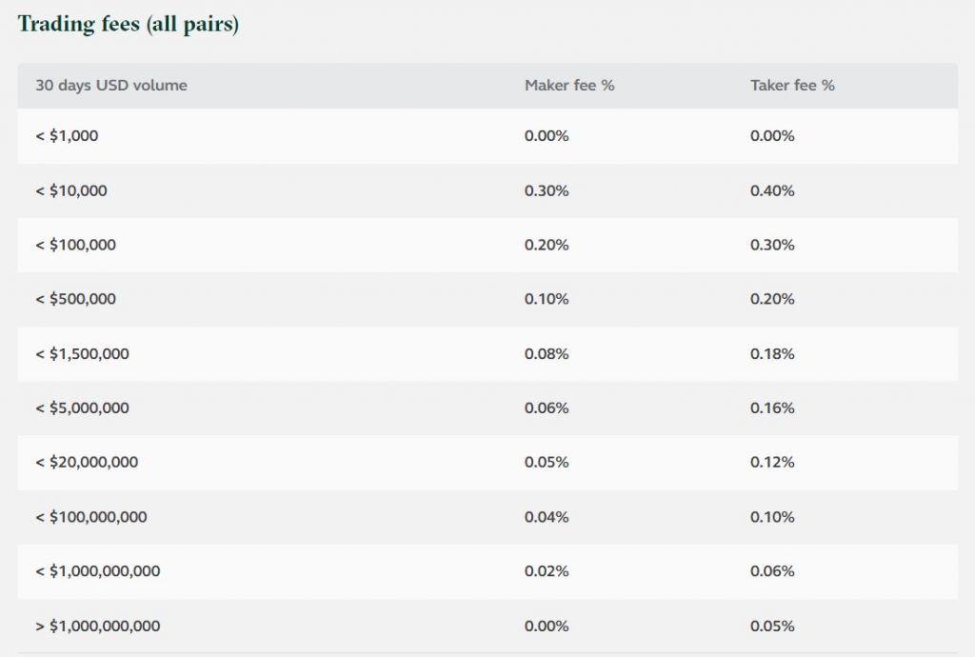Select the "< $20,000,000" volume cell

point(87,463)
